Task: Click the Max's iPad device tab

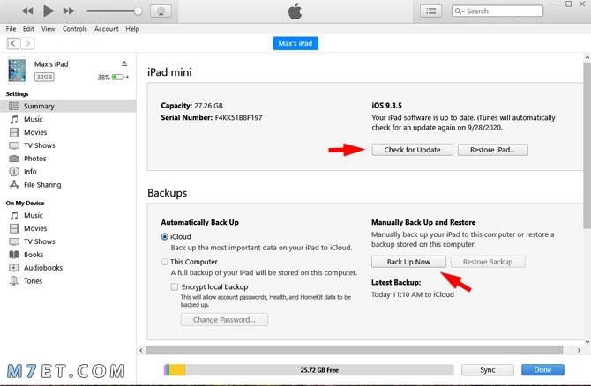Action: (295, 43)
